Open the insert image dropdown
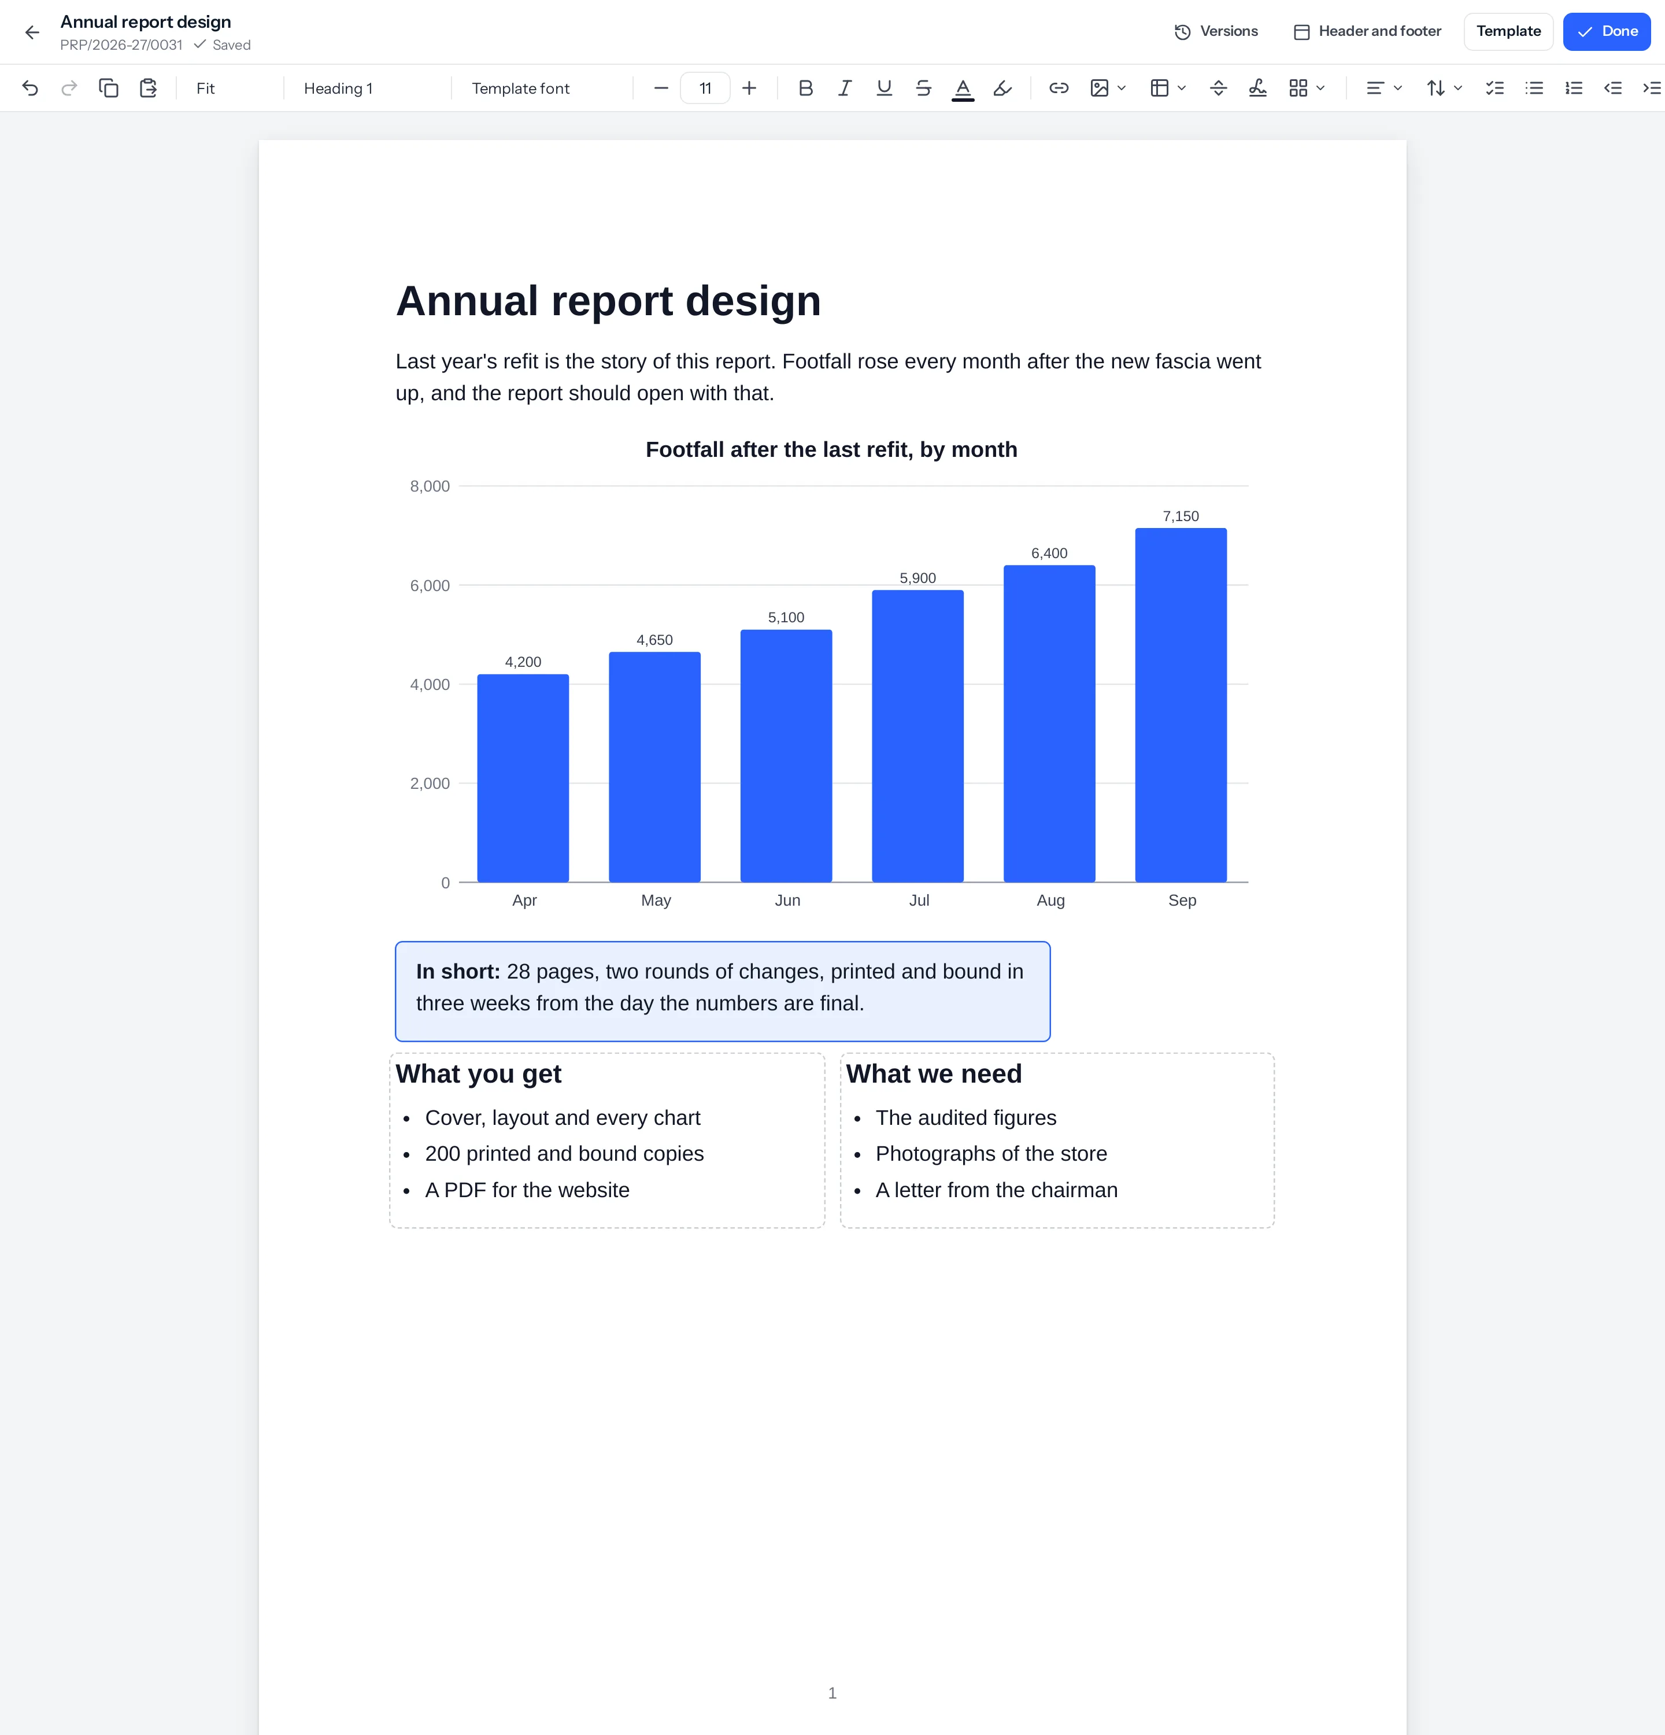Viewport: 1665px width, 1735px height. (x=1108, y=88)
